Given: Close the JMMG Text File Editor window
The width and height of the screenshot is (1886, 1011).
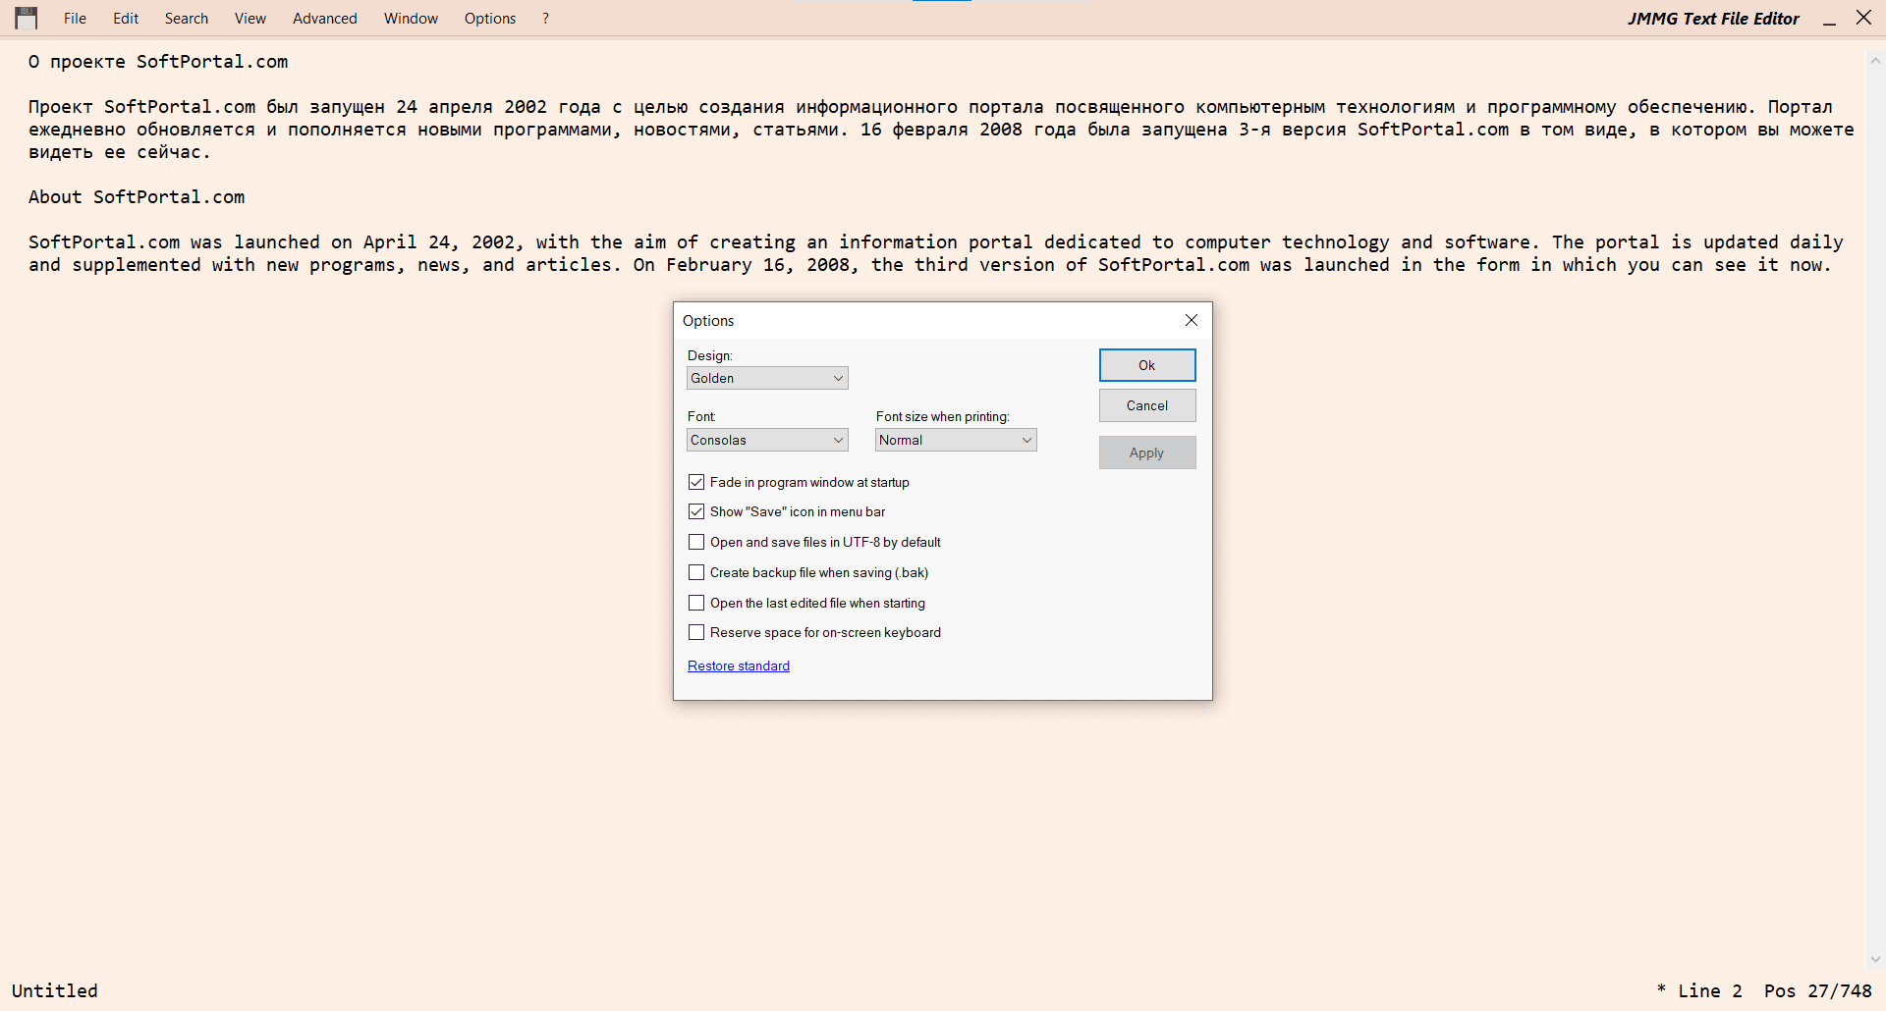Looking at the screenshot, I should (1863, 18).
